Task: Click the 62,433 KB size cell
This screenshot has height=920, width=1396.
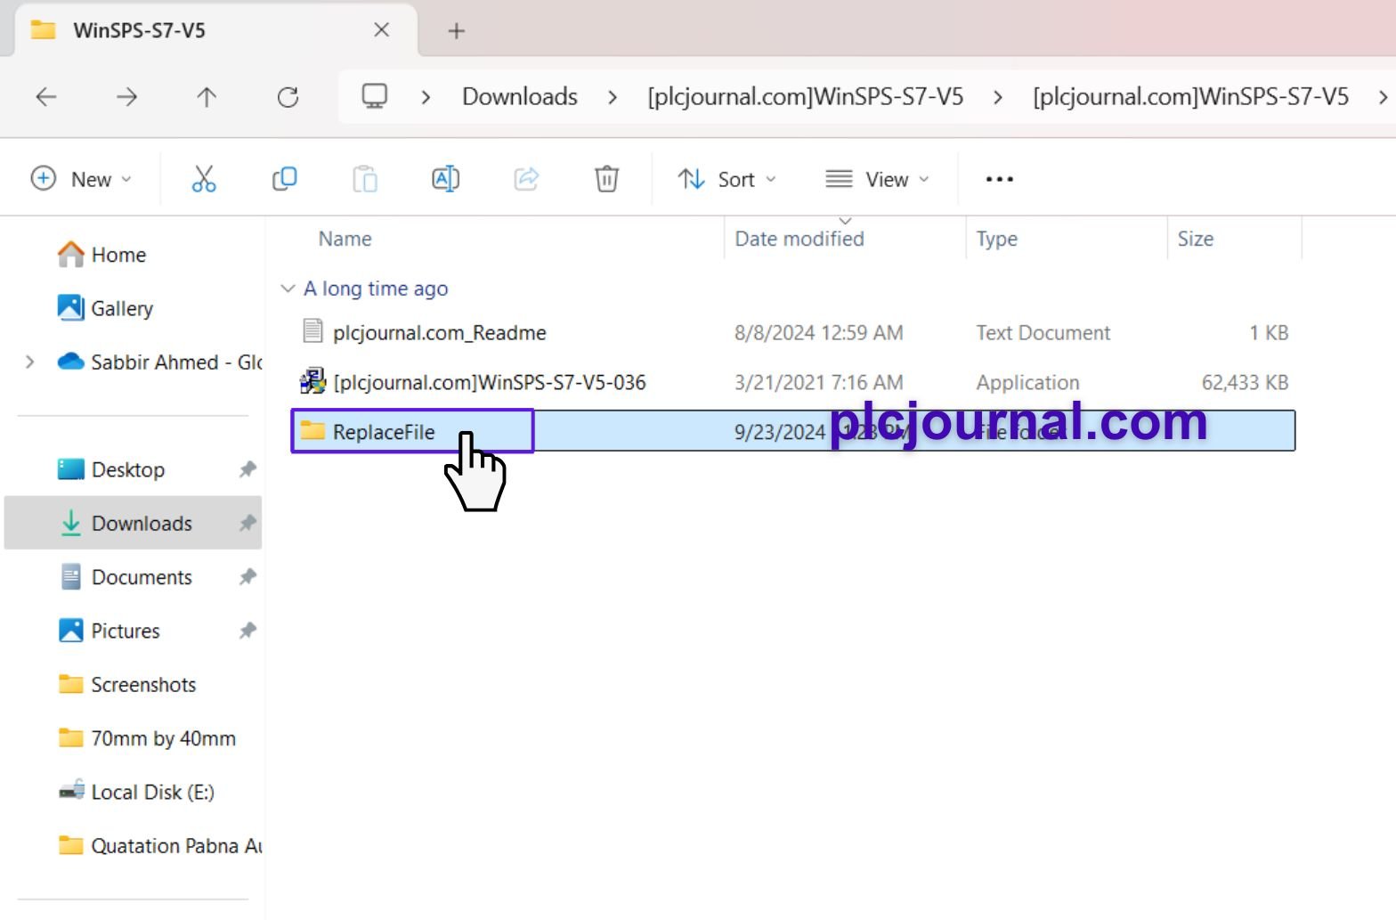Action: (x=1245, y=383)
